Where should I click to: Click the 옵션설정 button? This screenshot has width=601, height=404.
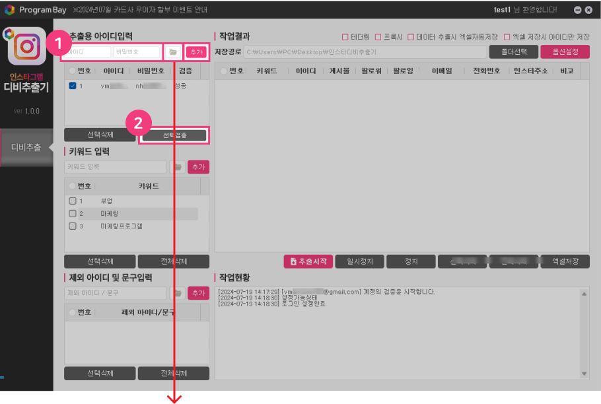[x=564, y=51]
